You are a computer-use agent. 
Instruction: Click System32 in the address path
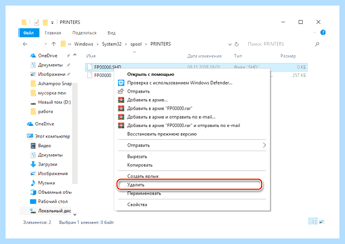click(111, 44)
